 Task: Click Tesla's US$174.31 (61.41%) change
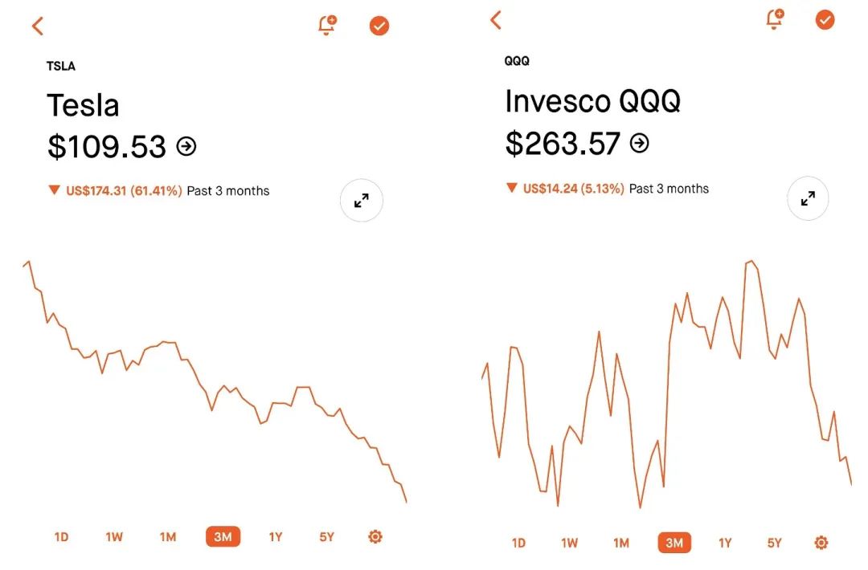124,191
